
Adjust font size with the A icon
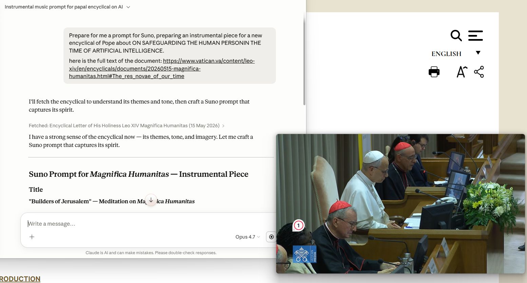(x=462, y=72)
